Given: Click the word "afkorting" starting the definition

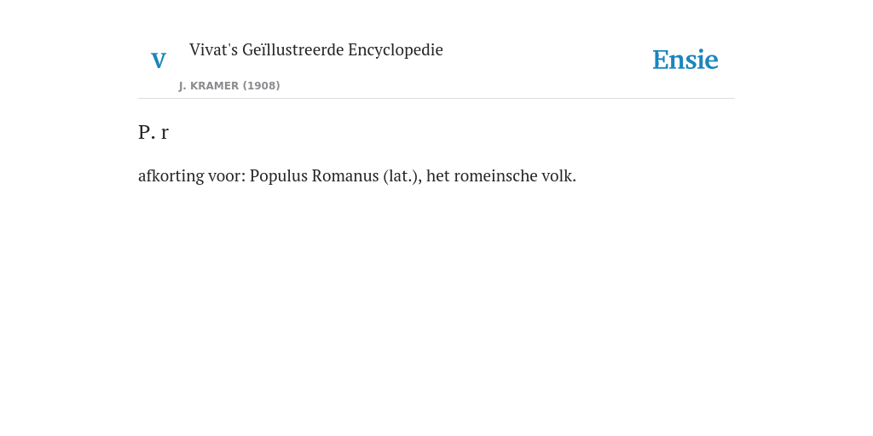Looking at the screenshot, I should 171,175.
